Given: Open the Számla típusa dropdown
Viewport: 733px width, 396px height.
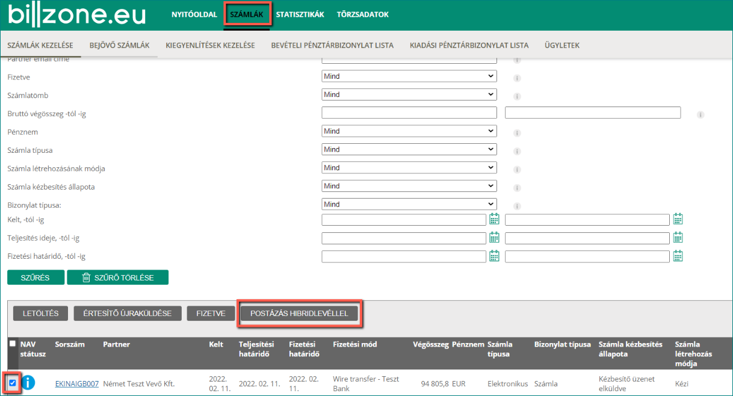Looking at the screenshot, I should pyautogui.click(x=409, y=149).
